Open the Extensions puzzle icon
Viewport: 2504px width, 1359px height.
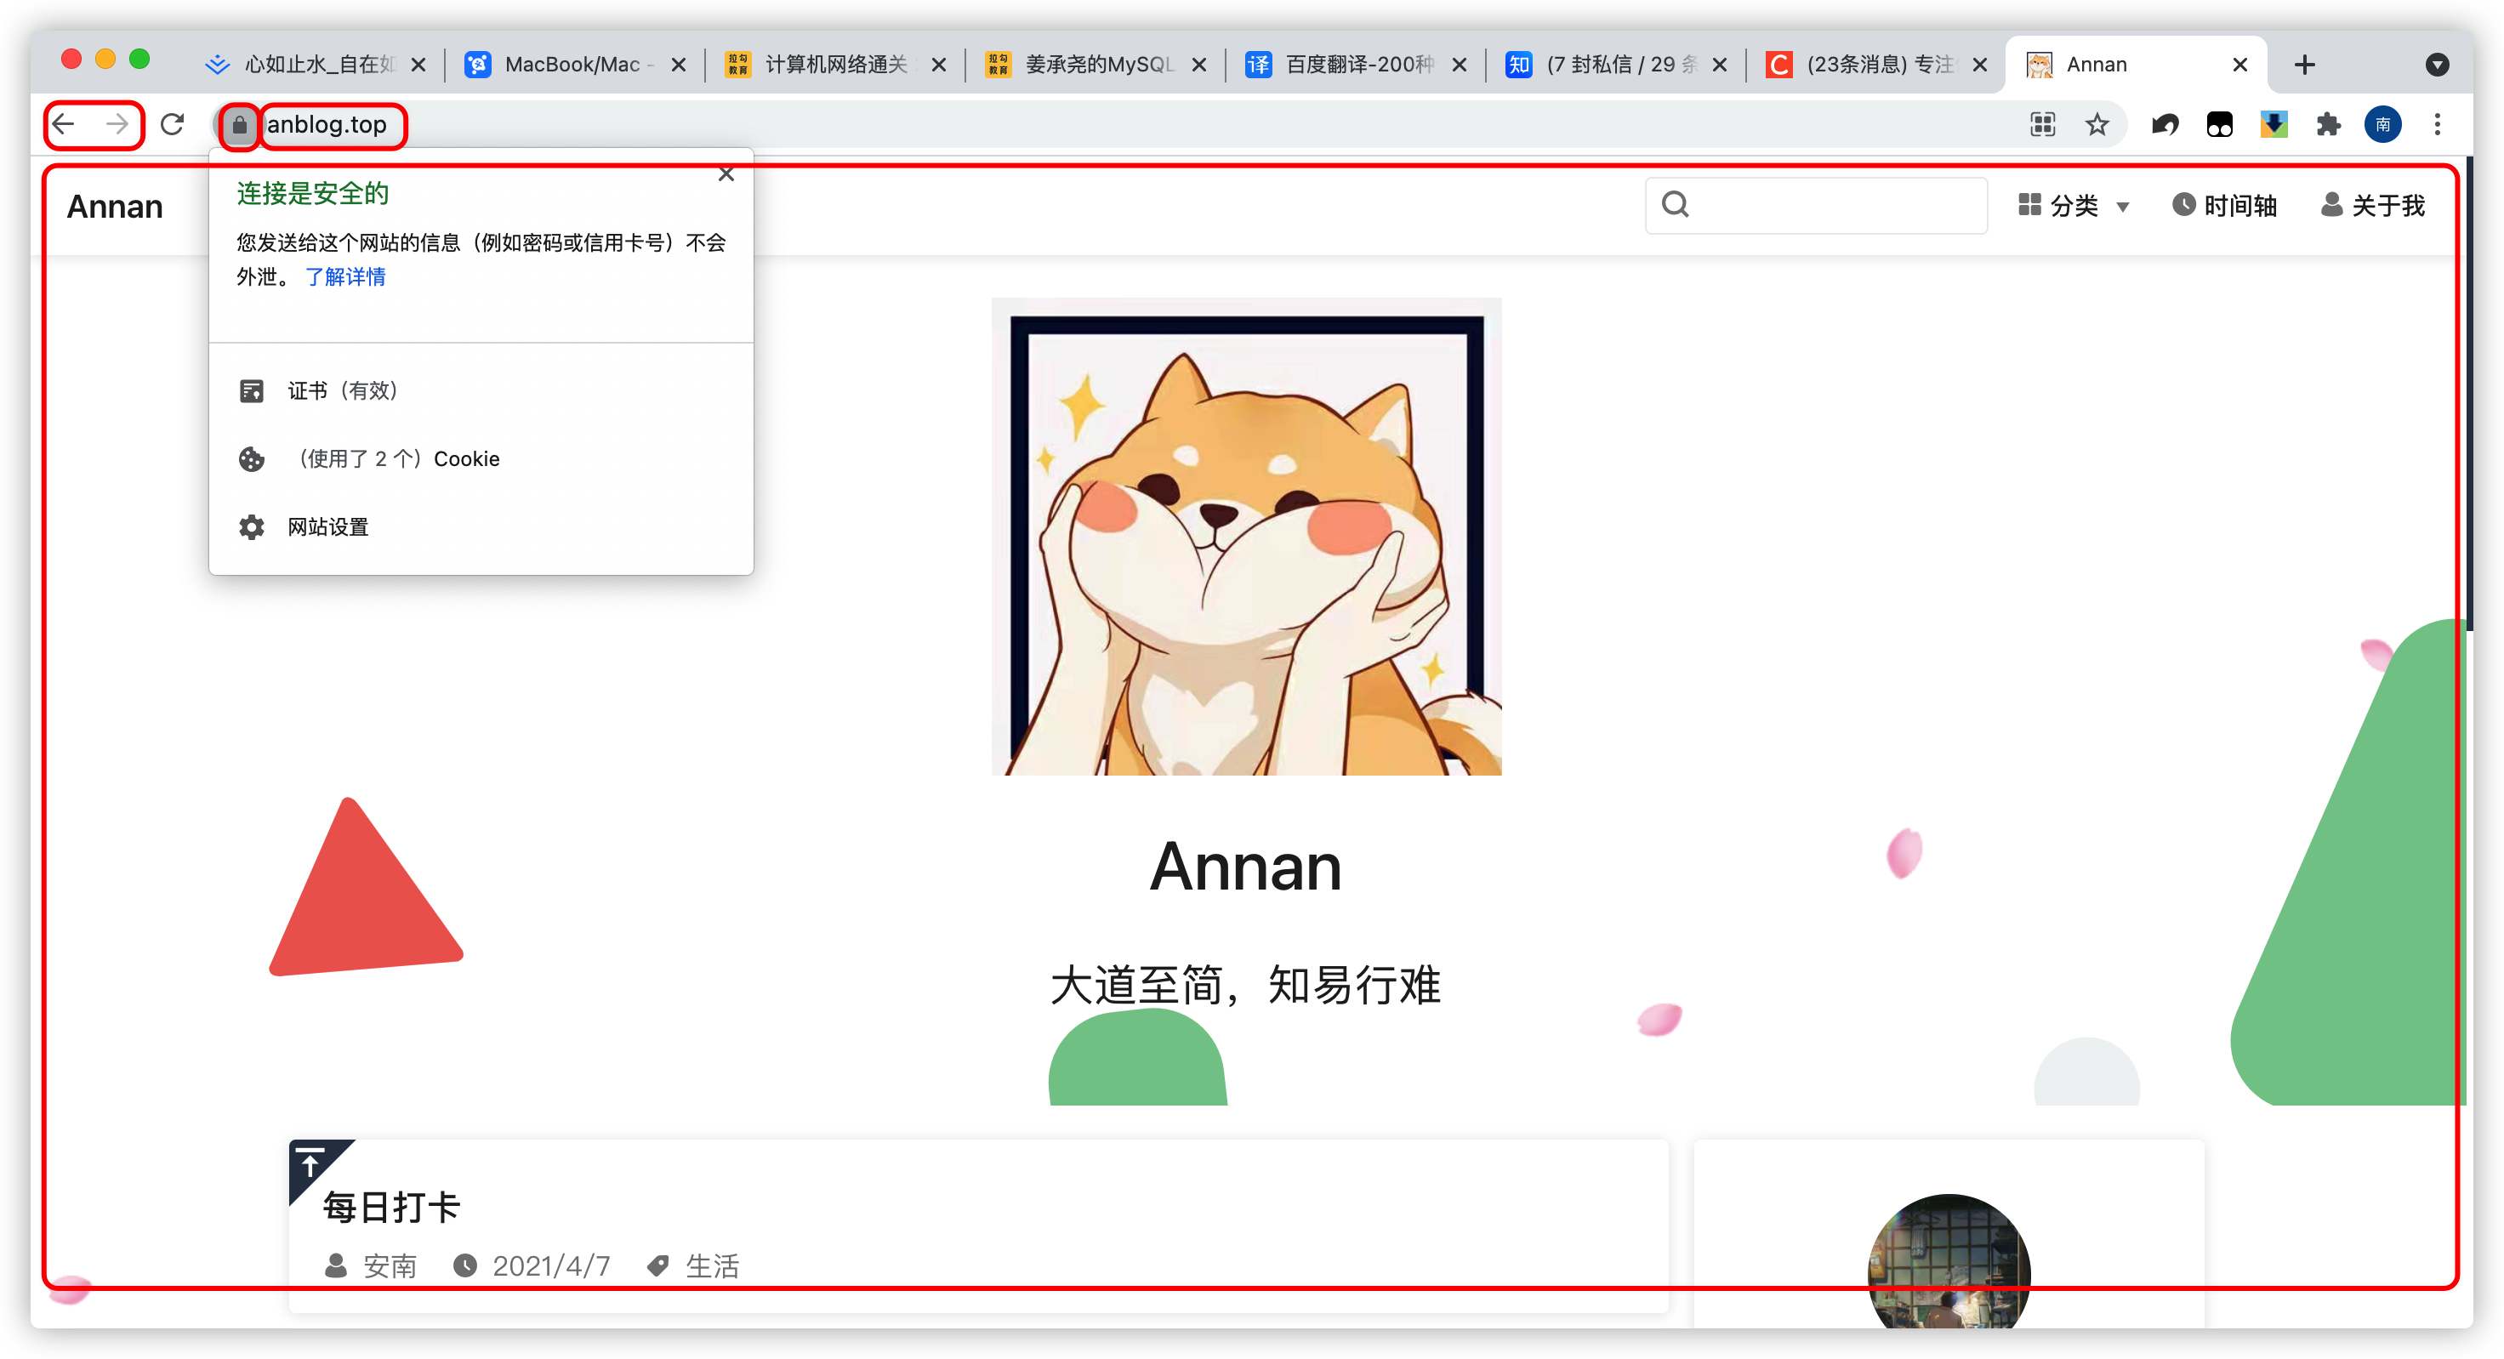2328,124
